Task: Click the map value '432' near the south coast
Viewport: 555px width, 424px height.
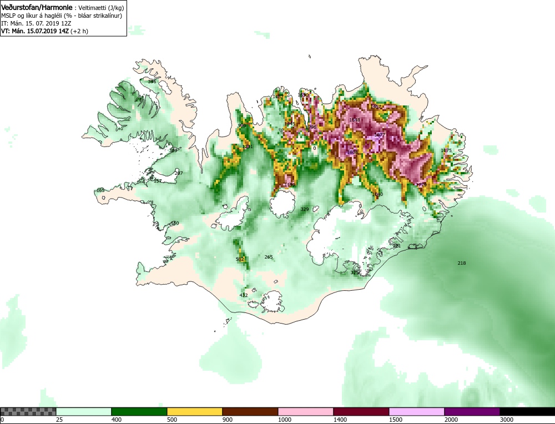Action: pos(244,295)
